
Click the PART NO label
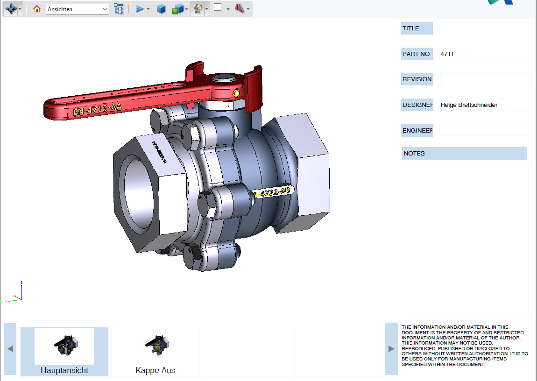point(417,54)
